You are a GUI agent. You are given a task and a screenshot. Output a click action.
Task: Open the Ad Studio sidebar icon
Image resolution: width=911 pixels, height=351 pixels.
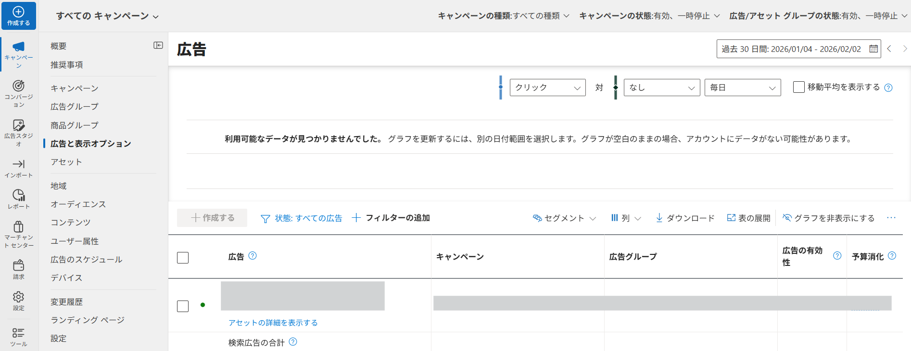click(18, 125)
